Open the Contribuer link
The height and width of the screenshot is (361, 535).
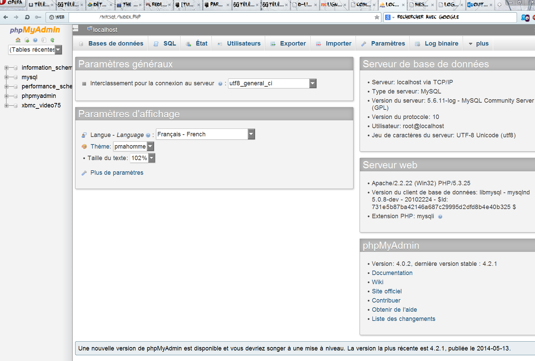coord(386,300)
